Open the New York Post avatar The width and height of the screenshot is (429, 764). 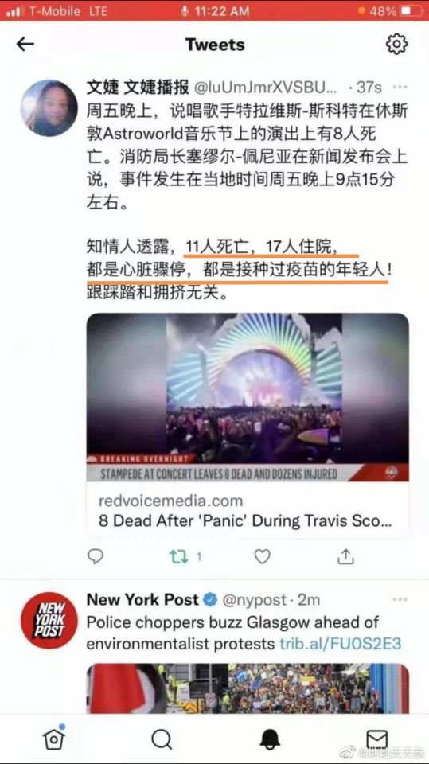point(49,620)
